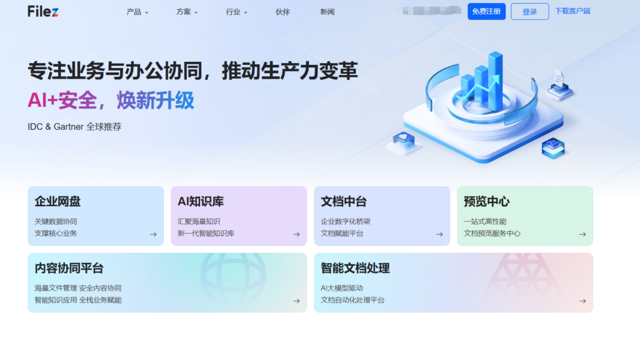Click the arrow on the 内容协同平台 card

(x=297, y=301)
